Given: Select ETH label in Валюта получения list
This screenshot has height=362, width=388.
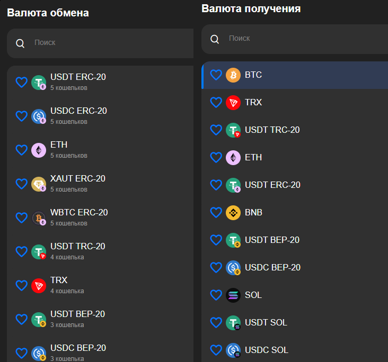Looking at the screenshot, I should (x=253, y=157).
